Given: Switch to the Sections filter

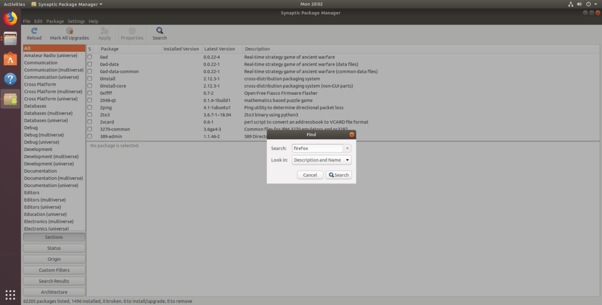Looking at the screenshot, I should click(54, 237).
